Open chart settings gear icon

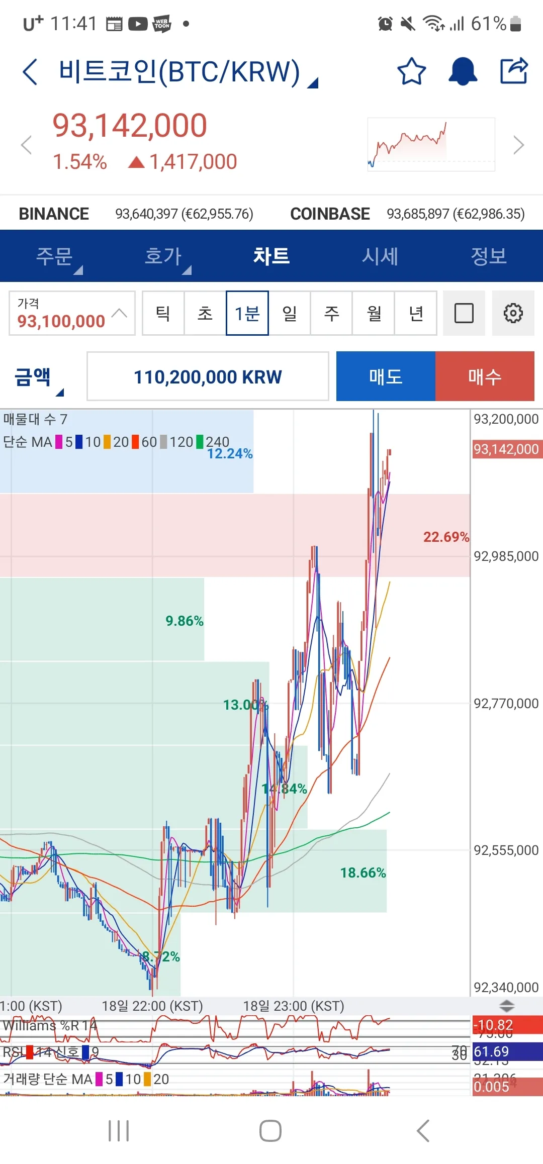click(x=513, y=313)
